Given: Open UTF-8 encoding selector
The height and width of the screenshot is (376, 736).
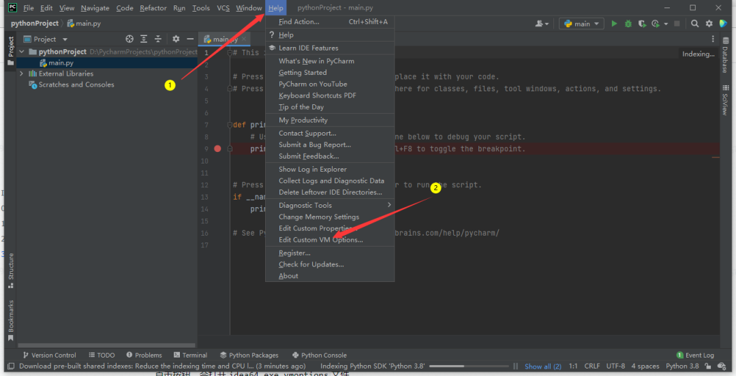Looking at the screenshot, I should [x=615, y=366].
